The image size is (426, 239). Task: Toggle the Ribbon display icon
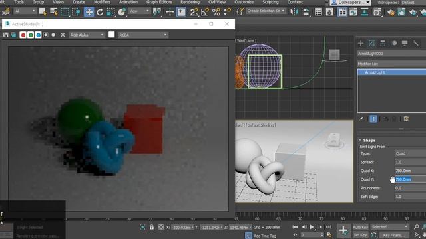(343, 12)
